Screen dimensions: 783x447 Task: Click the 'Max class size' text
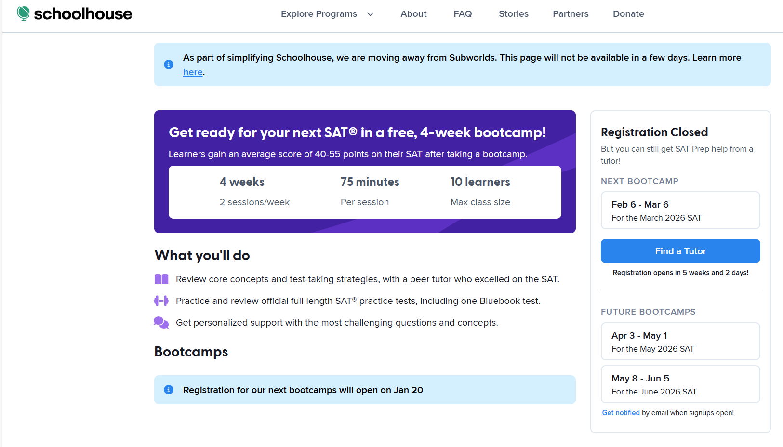click(x=480, y=202)
